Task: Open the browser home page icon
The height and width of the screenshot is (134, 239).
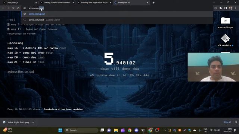Action: tap(18, 8)
